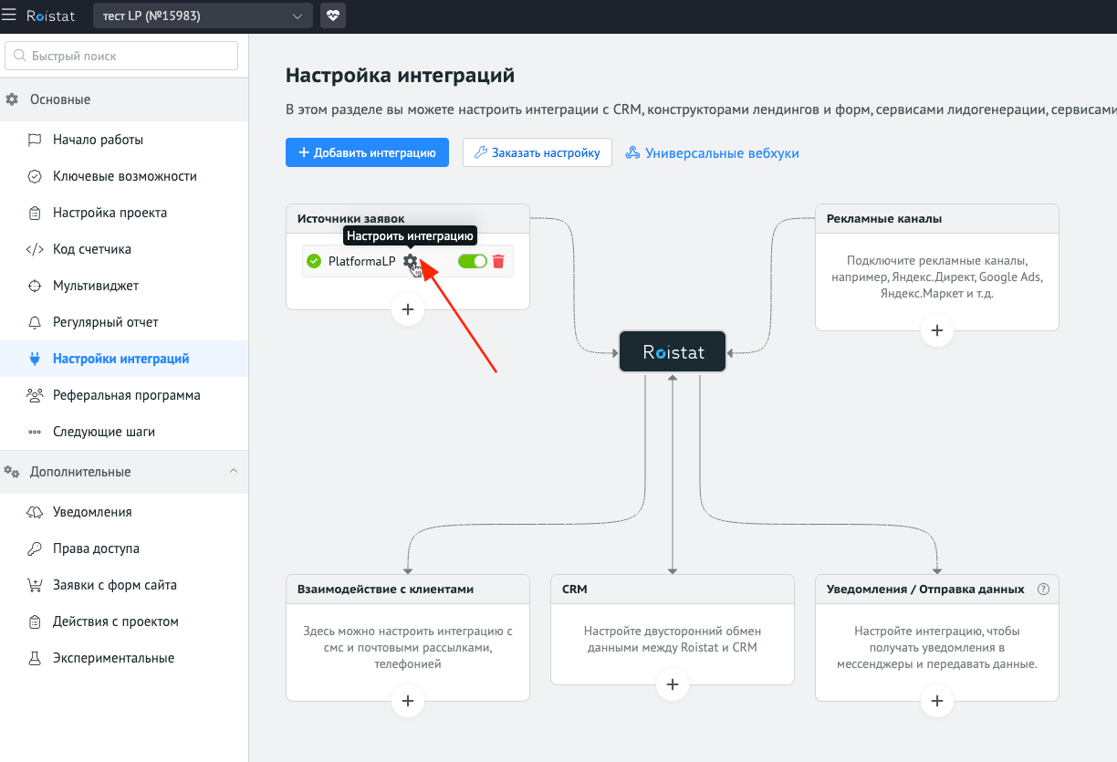Click the Настройка интеграций page title

(x=401, y=75)
